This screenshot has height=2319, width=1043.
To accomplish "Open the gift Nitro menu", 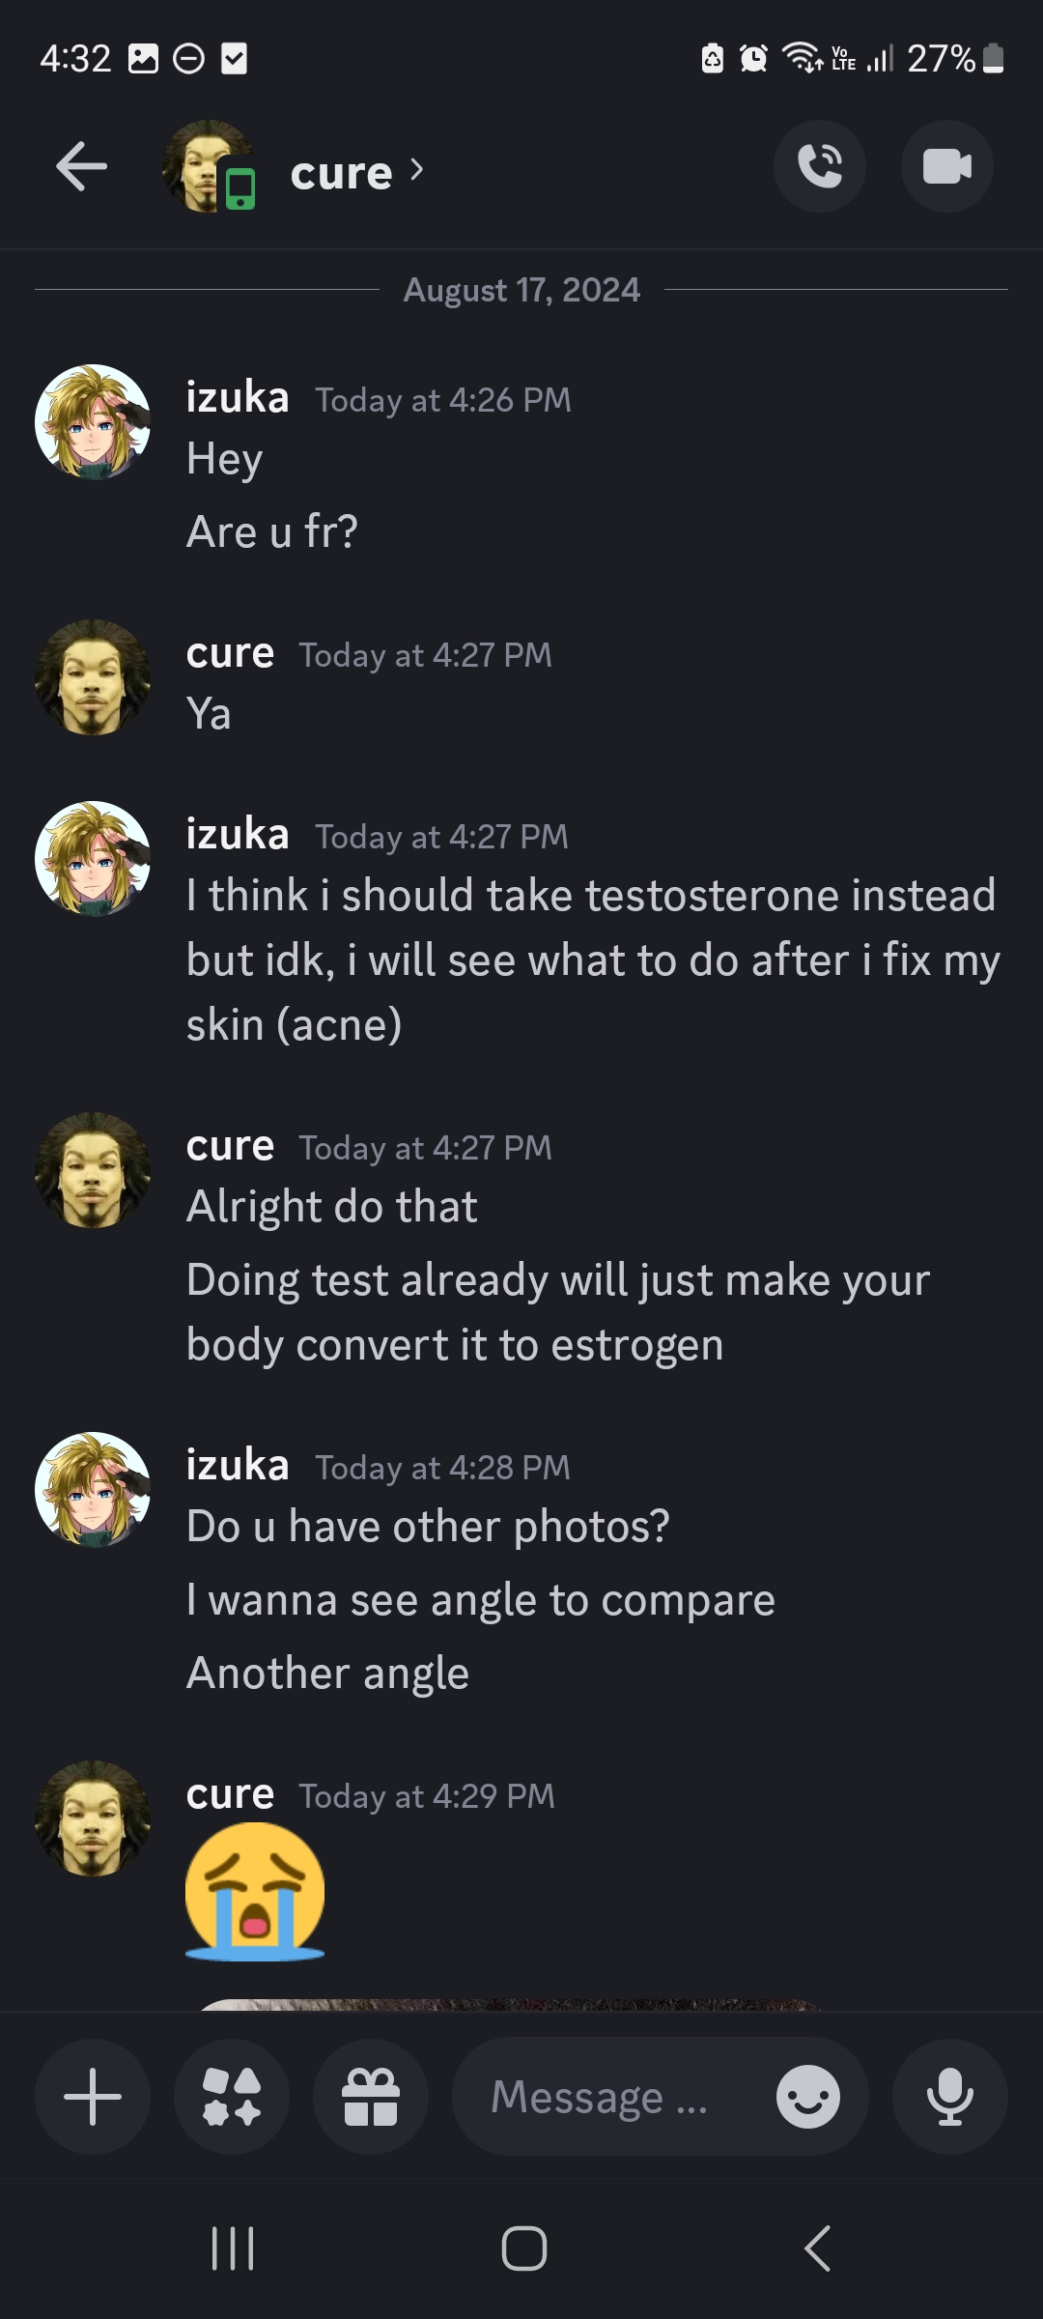I will coord(371,2095).
